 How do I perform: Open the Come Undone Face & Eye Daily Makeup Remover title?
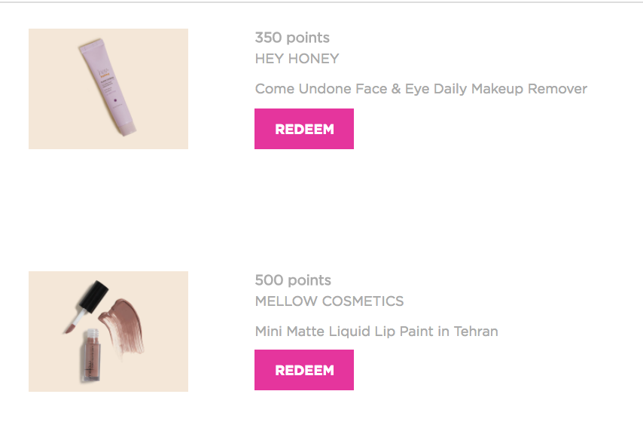tap(421, 89)
